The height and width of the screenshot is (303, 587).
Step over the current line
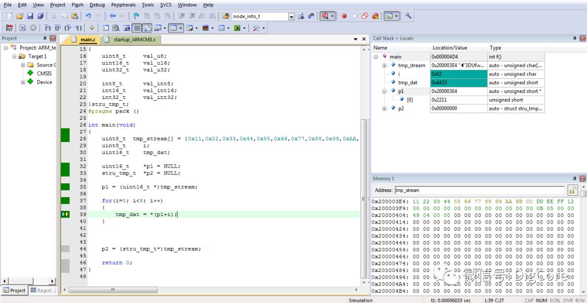pos(57,28)
